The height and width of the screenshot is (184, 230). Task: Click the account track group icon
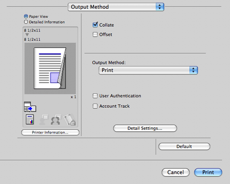pyautogui.click(x=56, y=120)
